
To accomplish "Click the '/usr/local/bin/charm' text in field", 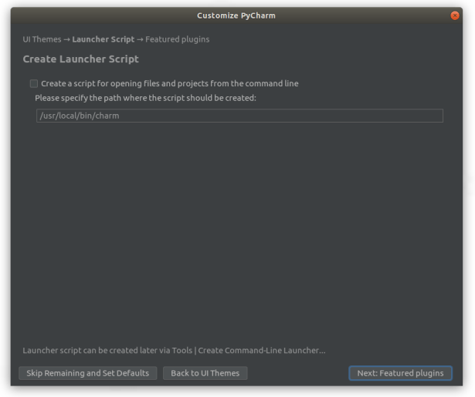I will point(80,116).
